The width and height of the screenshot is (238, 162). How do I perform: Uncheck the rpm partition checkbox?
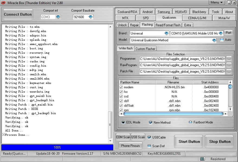(x=121, y=110)
